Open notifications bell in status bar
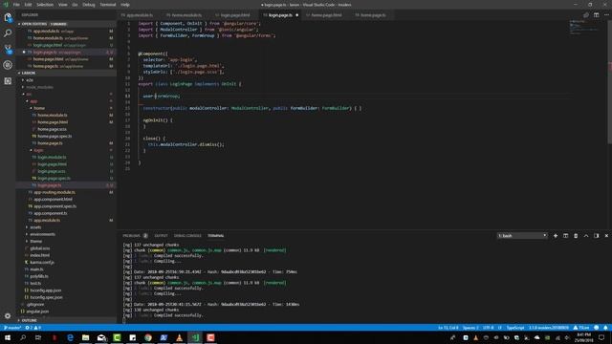The width and height of the screenshot is (612, 344). (605, 328)
